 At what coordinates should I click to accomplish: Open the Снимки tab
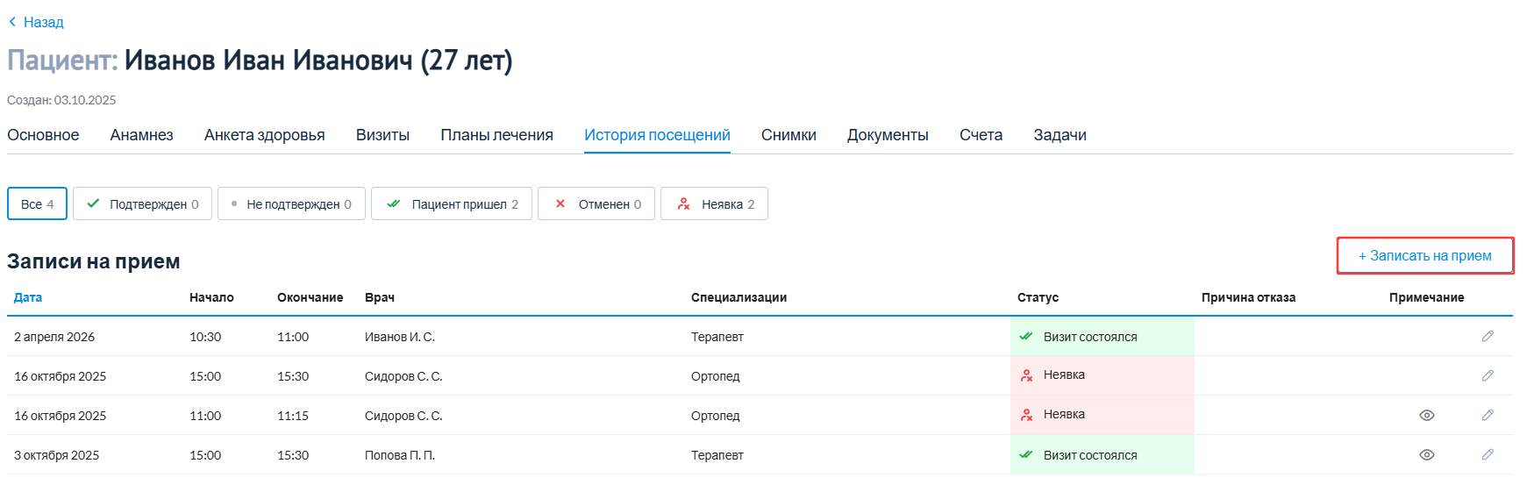pos(788,135)
